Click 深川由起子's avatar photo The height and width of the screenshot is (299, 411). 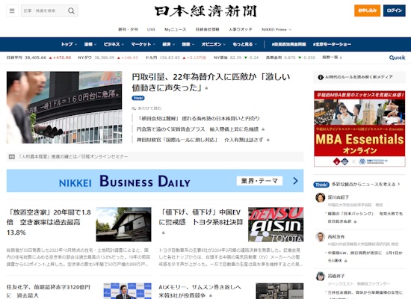coord(320,197)
